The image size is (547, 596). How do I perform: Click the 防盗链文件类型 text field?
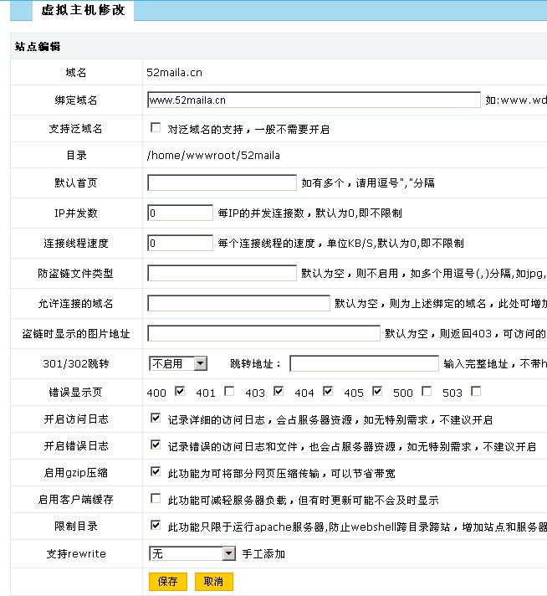(222, 273)
